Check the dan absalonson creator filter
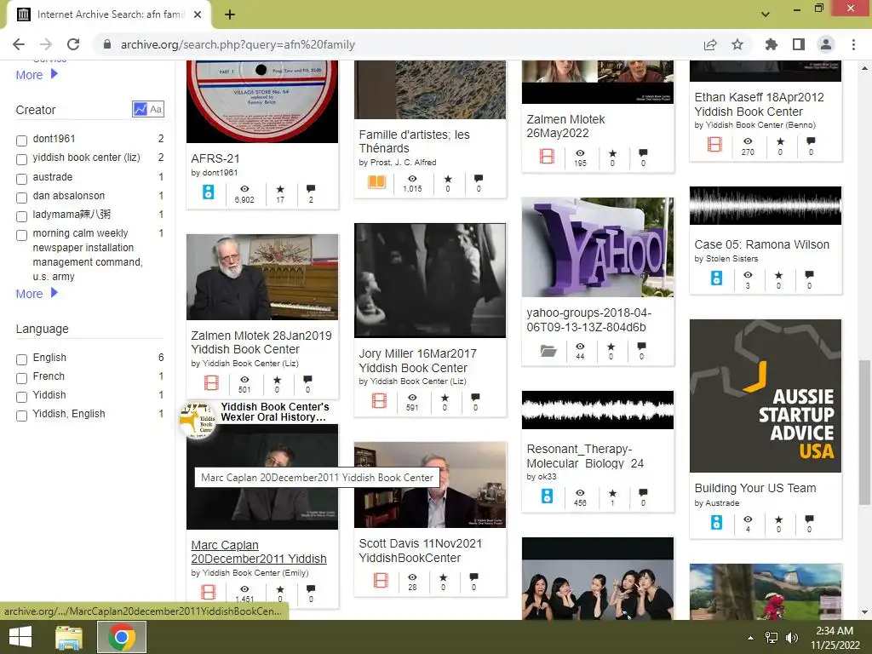Viewport: 872px width, 654px height. 21,198
